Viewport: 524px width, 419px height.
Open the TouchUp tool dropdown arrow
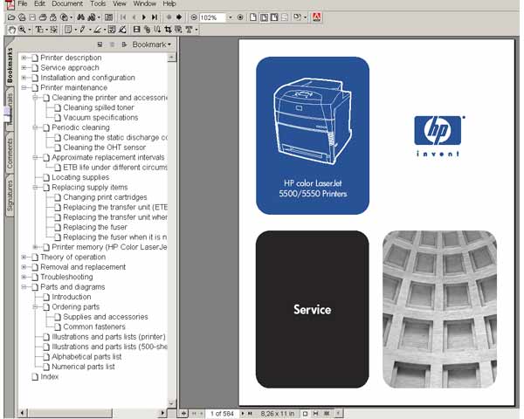pyautogui.click(x=196, y=30)
